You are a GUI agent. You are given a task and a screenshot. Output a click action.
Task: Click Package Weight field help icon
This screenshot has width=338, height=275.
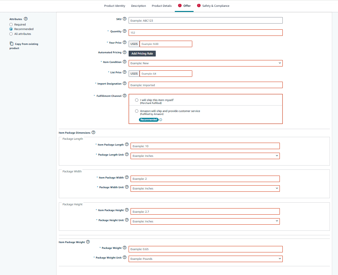tap(125, 248)
